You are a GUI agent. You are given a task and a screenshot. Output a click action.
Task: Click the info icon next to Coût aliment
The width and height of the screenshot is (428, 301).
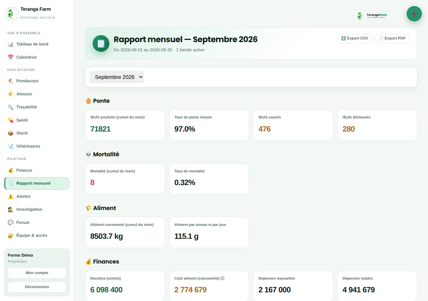[222, 278]
